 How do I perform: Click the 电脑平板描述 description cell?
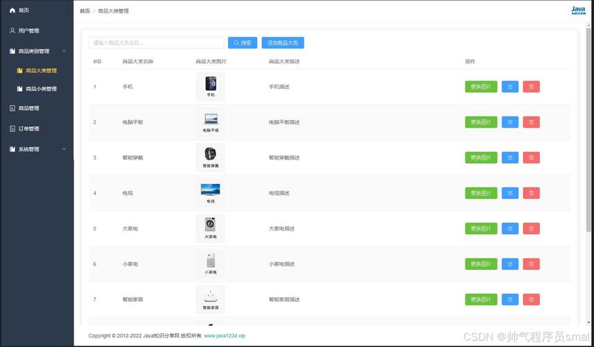point(284,122)
